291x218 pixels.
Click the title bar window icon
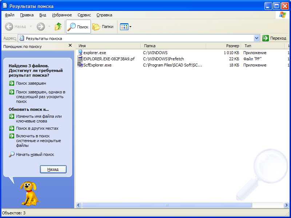[5, 6]
